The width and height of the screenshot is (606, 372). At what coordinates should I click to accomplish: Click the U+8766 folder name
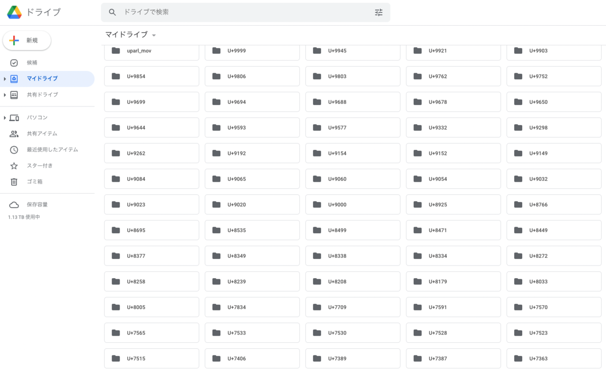pyautogui.click(x=538, y=205)
